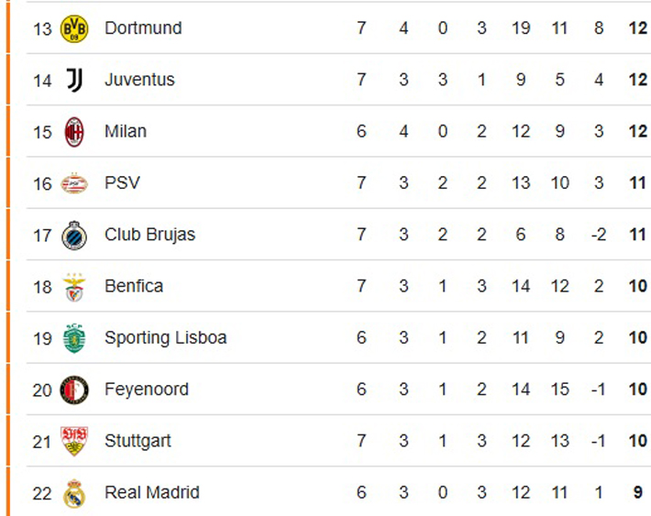Select the Real Madrid crest icon
This screenshot has width=651, height=516.
[x=74, y=494]
